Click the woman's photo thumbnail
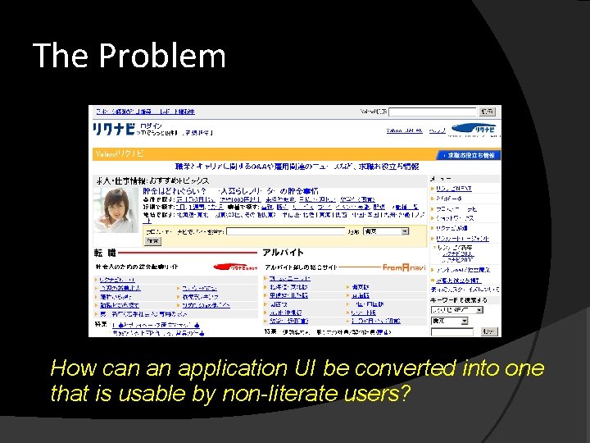This screenshot has width=590, height=443. point(116,210)
